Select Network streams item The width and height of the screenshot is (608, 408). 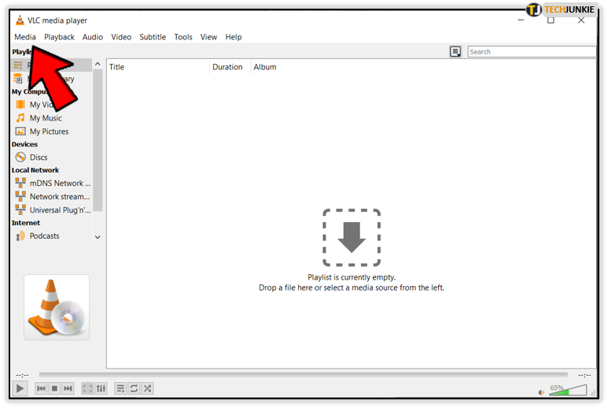pos(51,196)
